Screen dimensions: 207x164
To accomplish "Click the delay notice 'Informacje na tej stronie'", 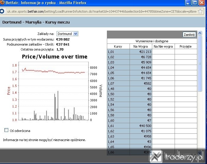I will pyautogui.click(x=44, y=140).
